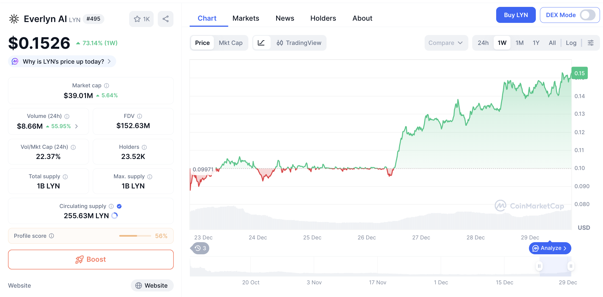This screenshot has width=603, height=297.
Task: Toggle the DEX Mode switch
Action: click(587, 15)
